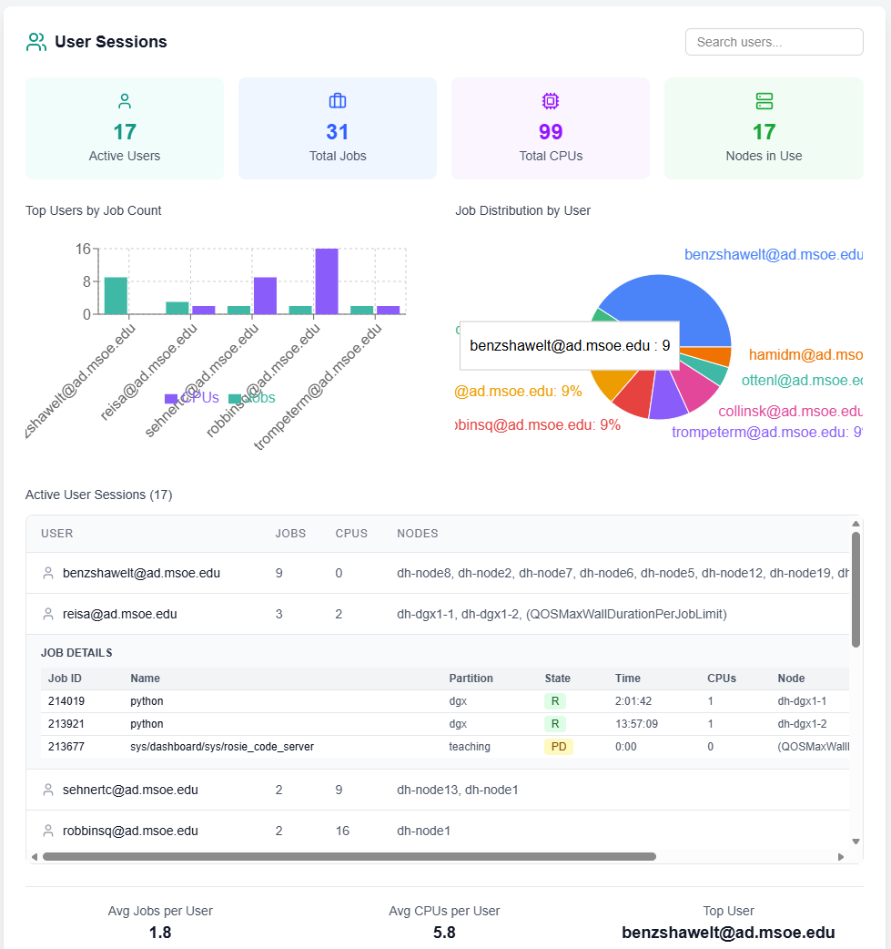Click job ID 214019 in job details
Screen dimensions: 891x949
(x=66, y=702)
